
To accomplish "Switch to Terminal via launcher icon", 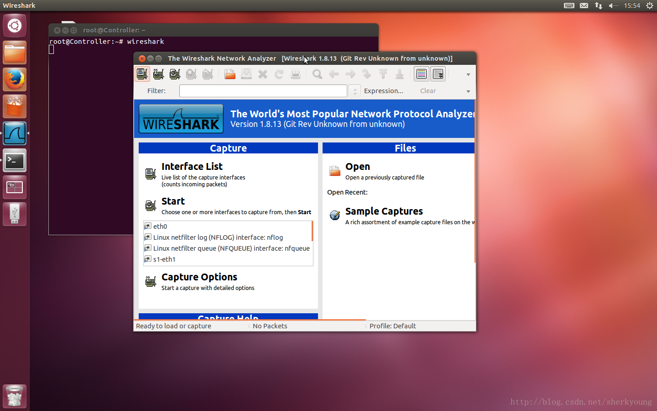I will pyautogui.click(x=15, y=160).
